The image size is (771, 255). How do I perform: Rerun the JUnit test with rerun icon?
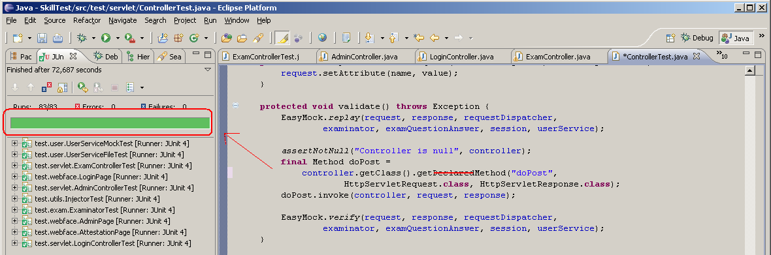pos(82,88)
